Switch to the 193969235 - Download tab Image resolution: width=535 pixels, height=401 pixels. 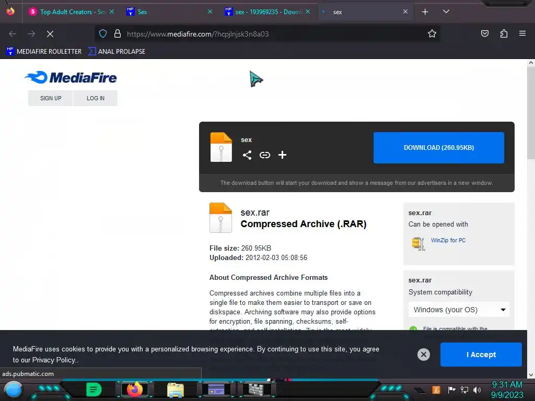(268, 12)
